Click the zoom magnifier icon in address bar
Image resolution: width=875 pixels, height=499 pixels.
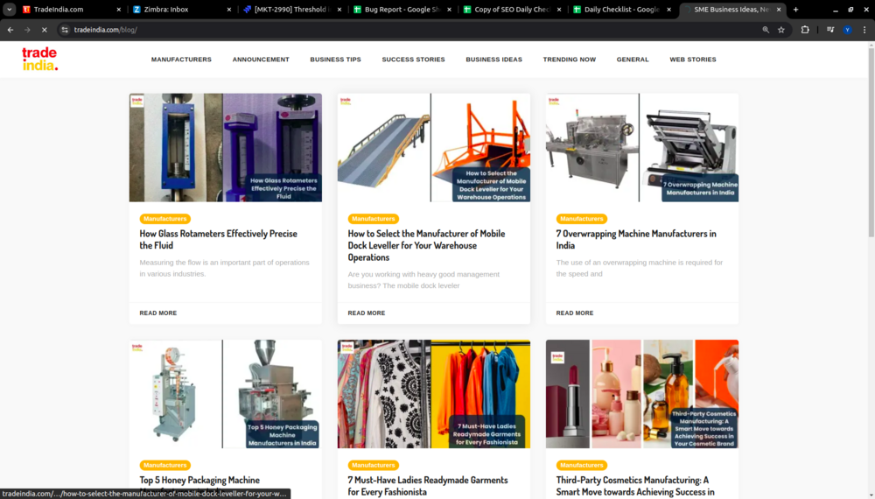click(766, 30)
